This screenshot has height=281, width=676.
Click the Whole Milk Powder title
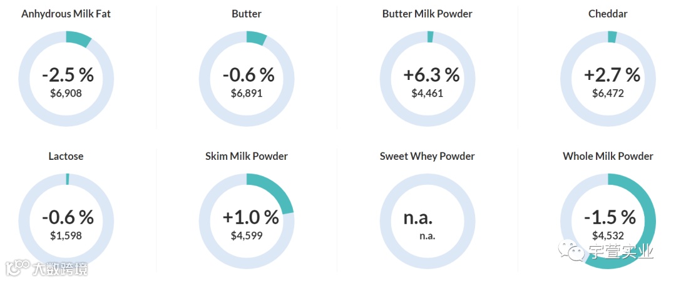click(608, 156)
